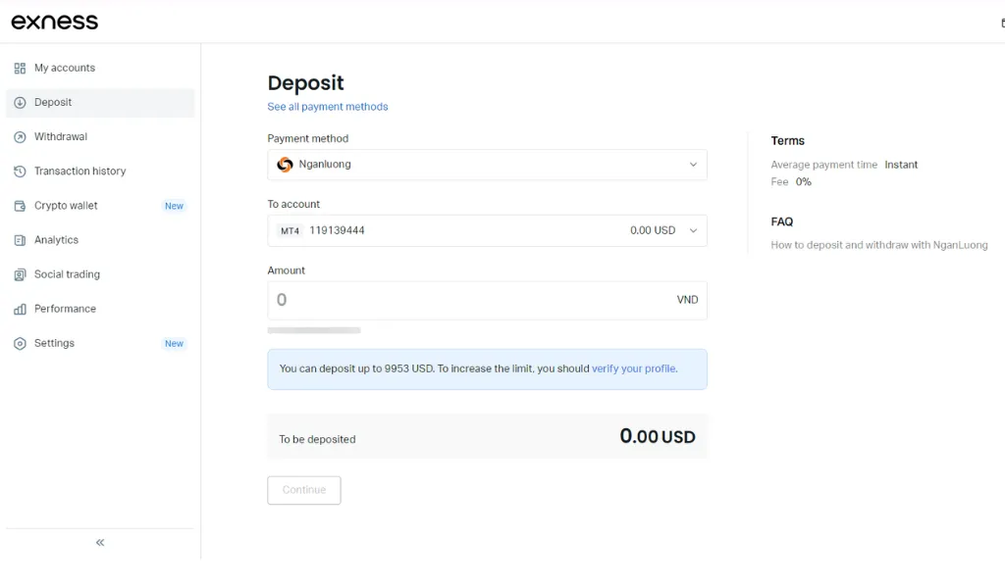Open the Crypto wallet section
Screen dimensions: 1005x588
69,205
